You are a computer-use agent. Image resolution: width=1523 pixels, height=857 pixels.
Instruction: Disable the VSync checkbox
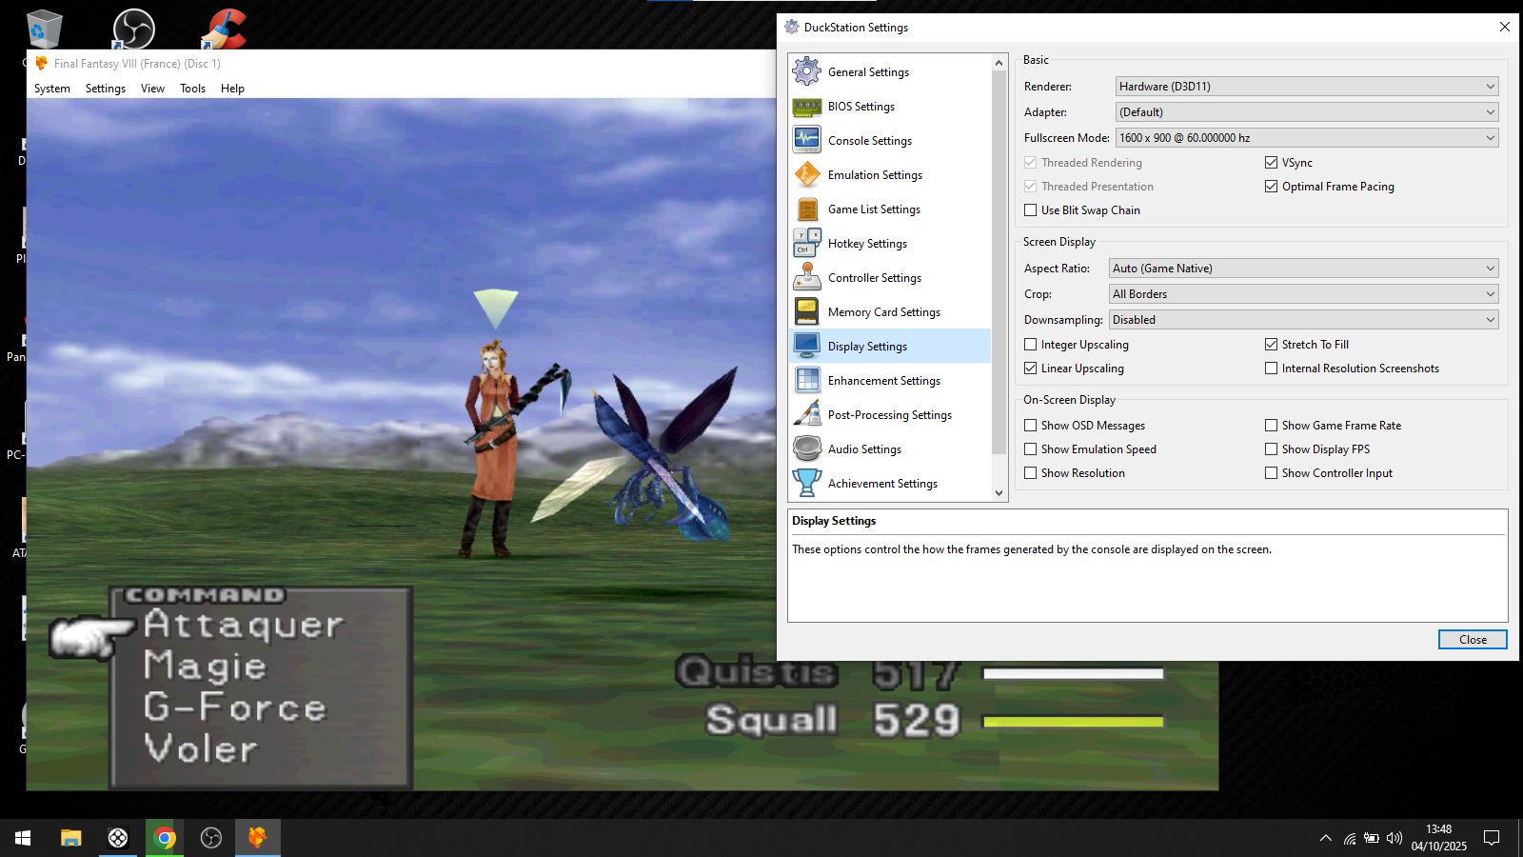1271,163
